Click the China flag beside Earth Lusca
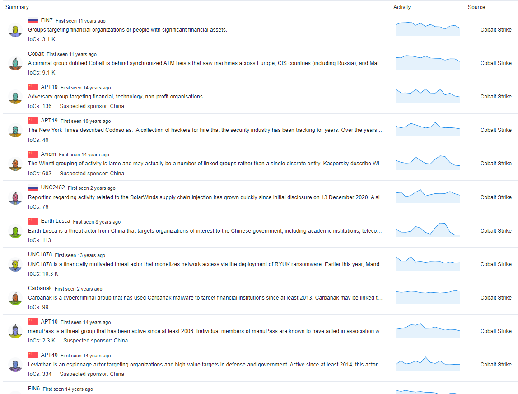Viewport: 518px width, 394px height. point(33,221)
